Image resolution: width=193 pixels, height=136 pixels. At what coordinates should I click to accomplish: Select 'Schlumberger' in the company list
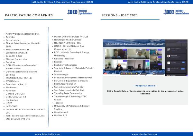pyautogui.click(x=61, y=74)
